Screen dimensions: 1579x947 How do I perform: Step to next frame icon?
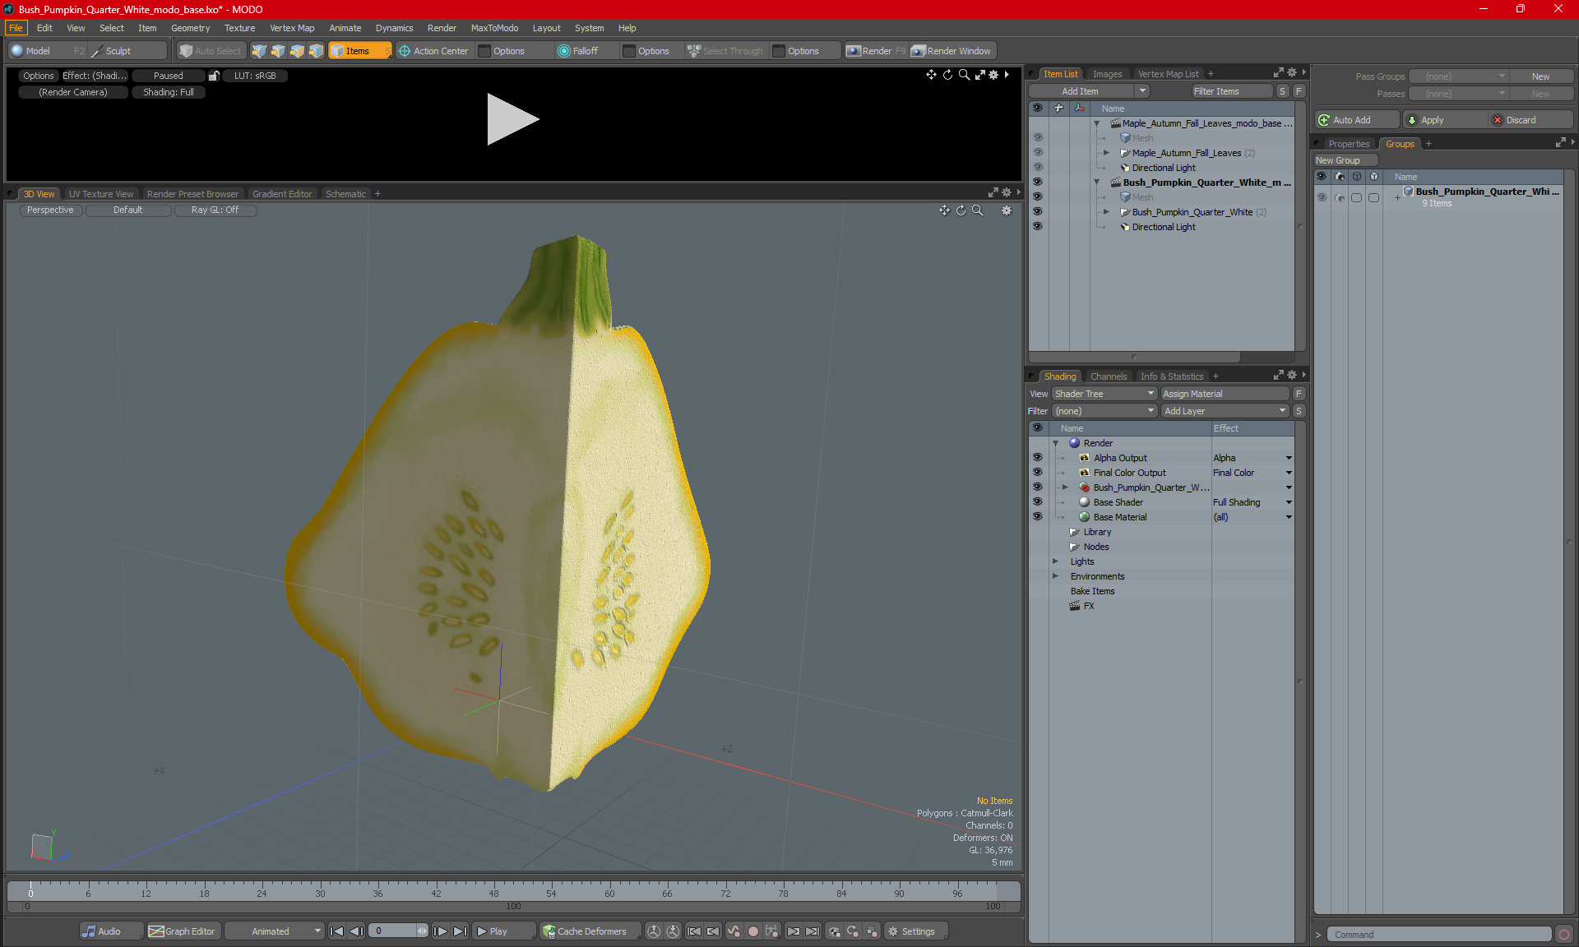tap(441, 931)
